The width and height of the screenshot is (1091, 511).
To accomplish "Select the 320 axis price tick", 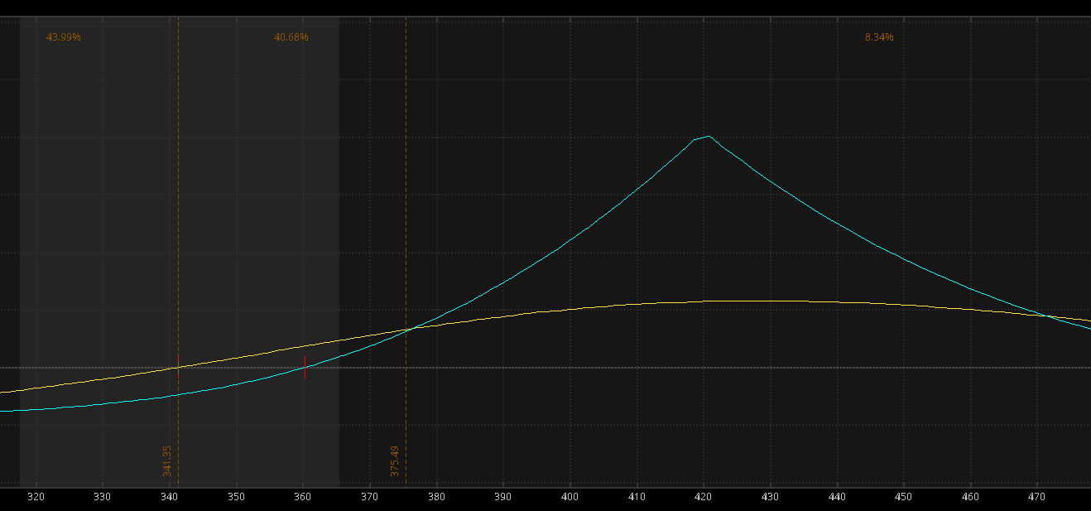I will tap(36, 497).
